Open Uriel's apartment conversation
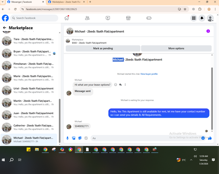The image size is (219, 174). click(x=29, y=90)
